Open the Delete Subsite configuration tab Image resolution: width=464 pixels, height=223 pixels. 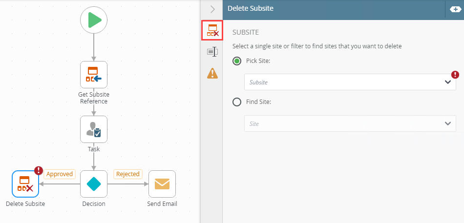point(212,31)
